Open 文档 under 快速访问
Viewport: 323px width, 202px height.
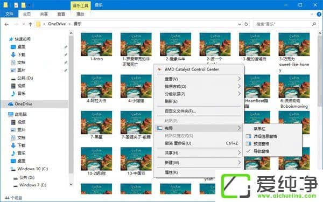(x=18, y=62)
